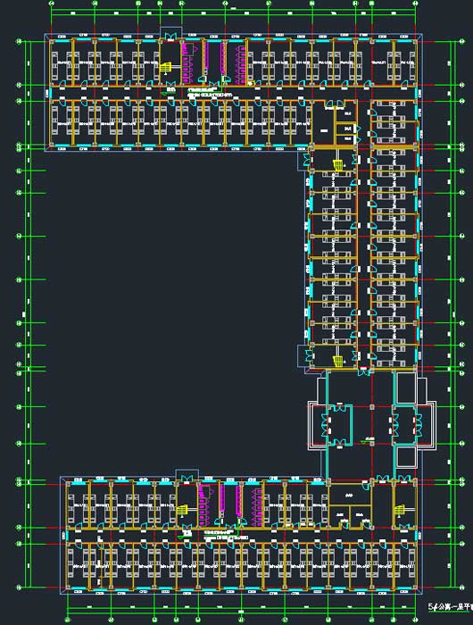Select the yellow staircase beside the bottom wing's magenta washroom
Image resolution: width=473 pixels, height=625 pixels.
click(182, 510)
